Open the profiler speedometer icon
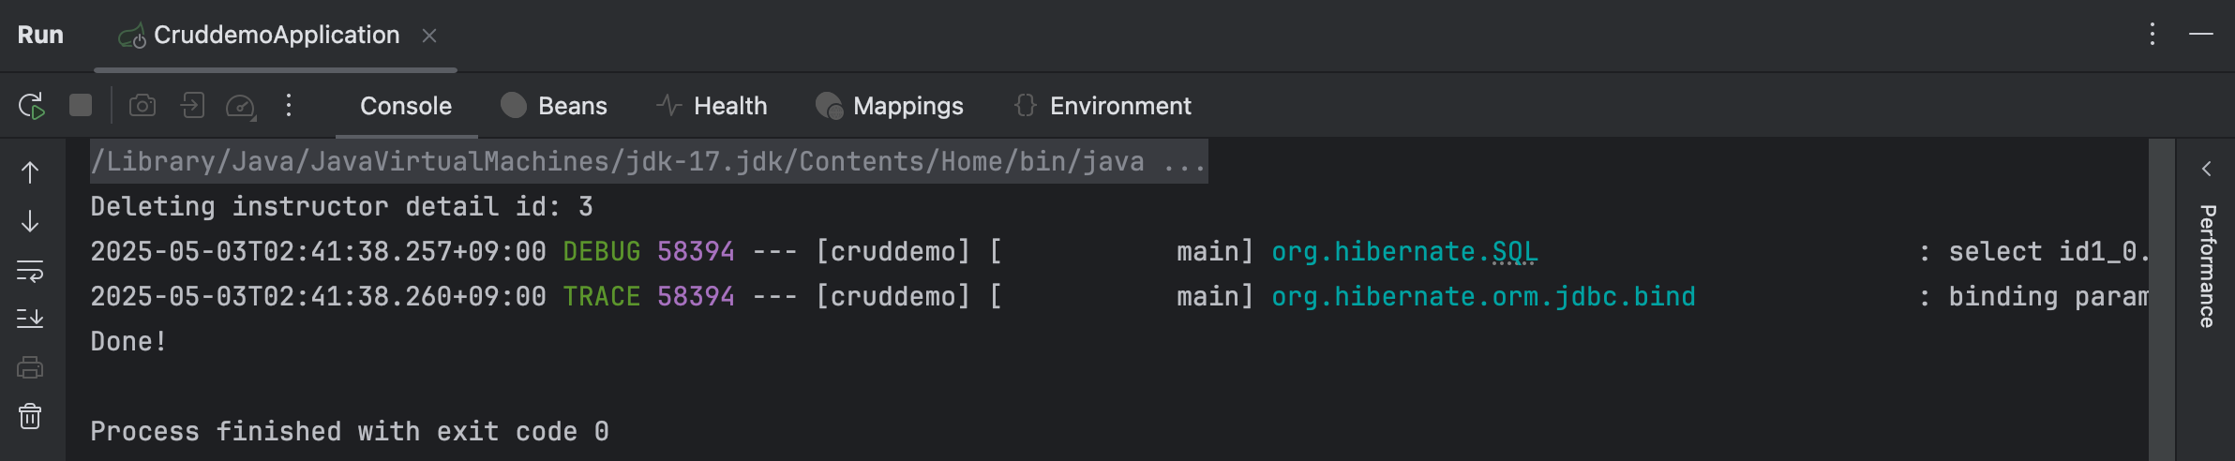This screenshot has height=461, width=2235. click(241, 106)
